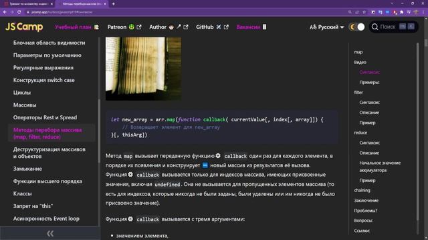Jump to Заключение in table of contents
Screen dimensions: 428x240
366,200
